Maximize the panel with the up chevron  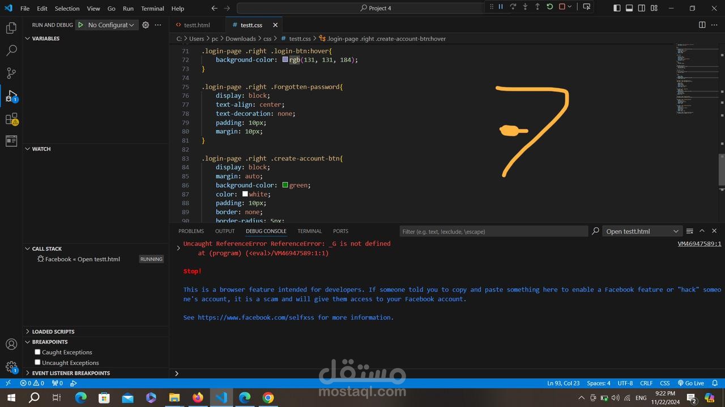702,231
